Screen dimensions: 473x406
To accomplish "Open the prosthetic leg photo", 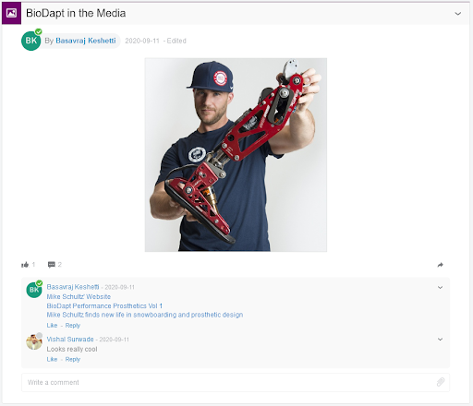I will 236,155.
